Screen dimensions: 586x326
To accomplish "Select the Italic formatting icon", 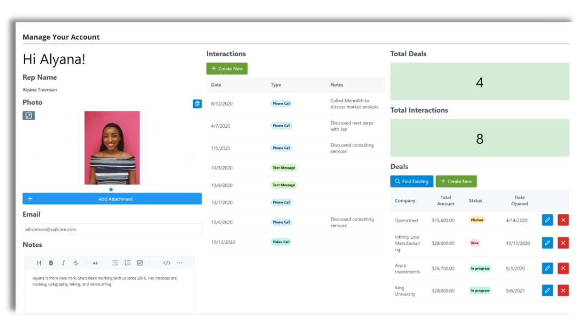I will pos(63,263).
